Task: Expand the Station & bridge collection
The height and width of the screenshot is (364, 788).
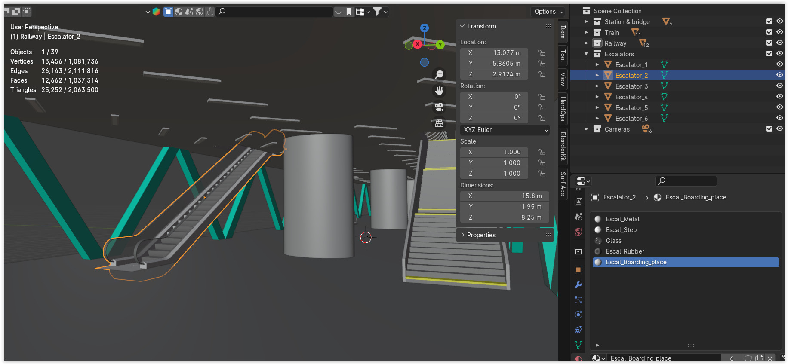Action: [x=586, y=21]
